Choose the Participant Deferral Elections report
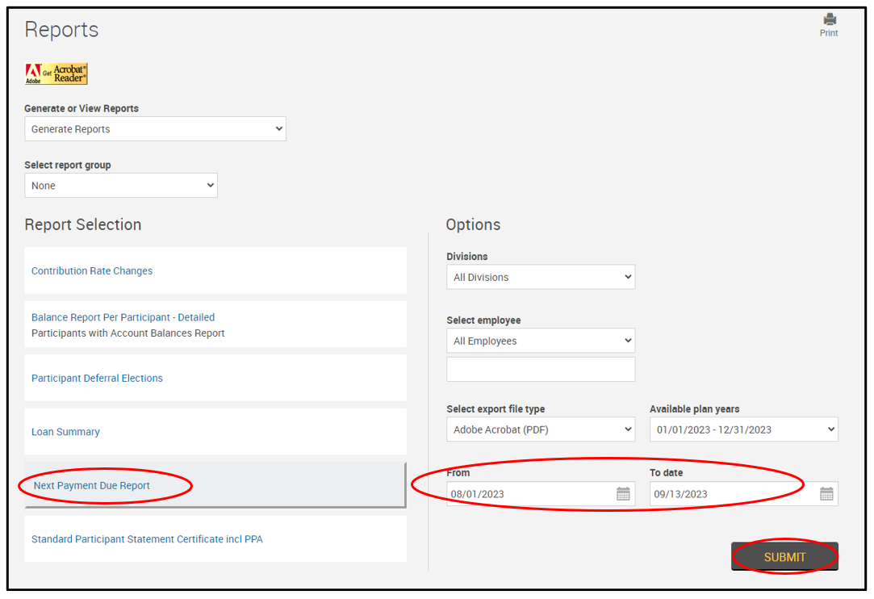The image size is (874, 599). [97, 379]
